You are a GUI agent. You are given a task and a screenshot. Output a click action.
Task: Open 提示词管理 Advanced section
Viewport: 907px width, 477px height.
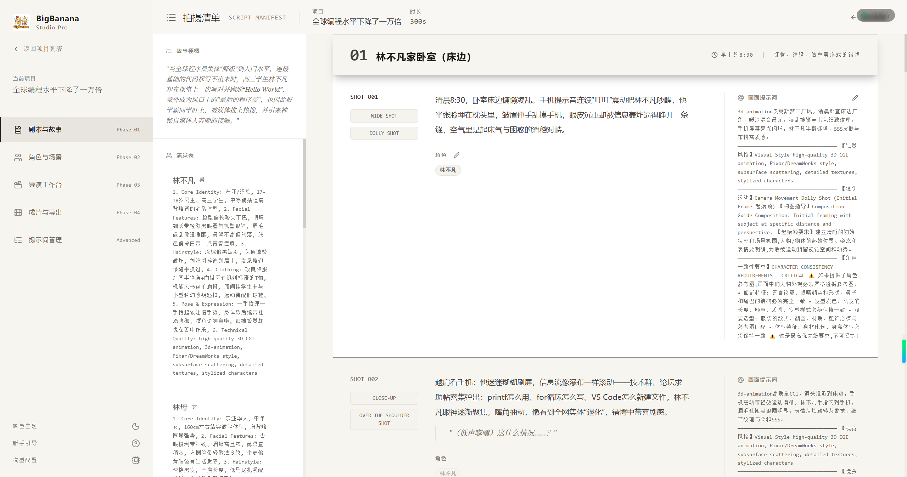coord(77,240)
